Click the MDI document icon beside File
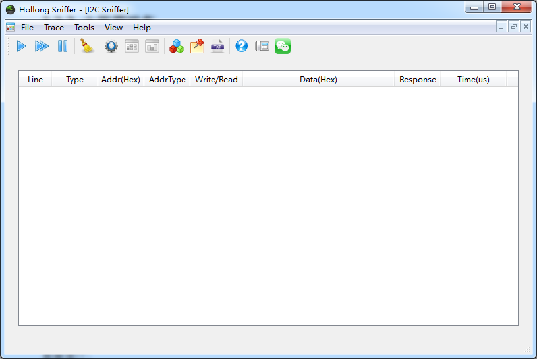 point(11,28)
